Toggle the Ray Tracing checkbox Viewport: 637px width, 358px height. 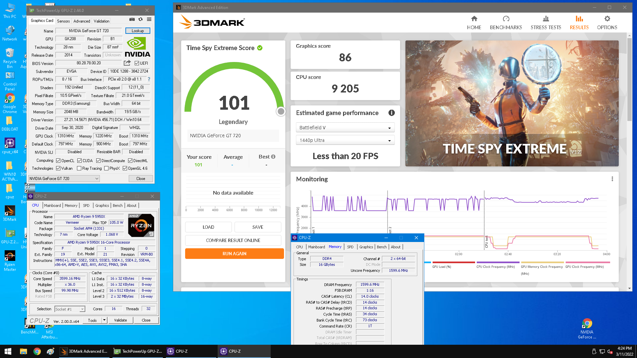click(x=79, y=168)
